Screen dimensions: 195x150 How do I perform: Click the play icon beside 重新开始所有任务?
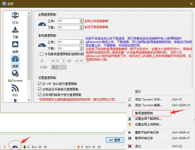point(129,132)
